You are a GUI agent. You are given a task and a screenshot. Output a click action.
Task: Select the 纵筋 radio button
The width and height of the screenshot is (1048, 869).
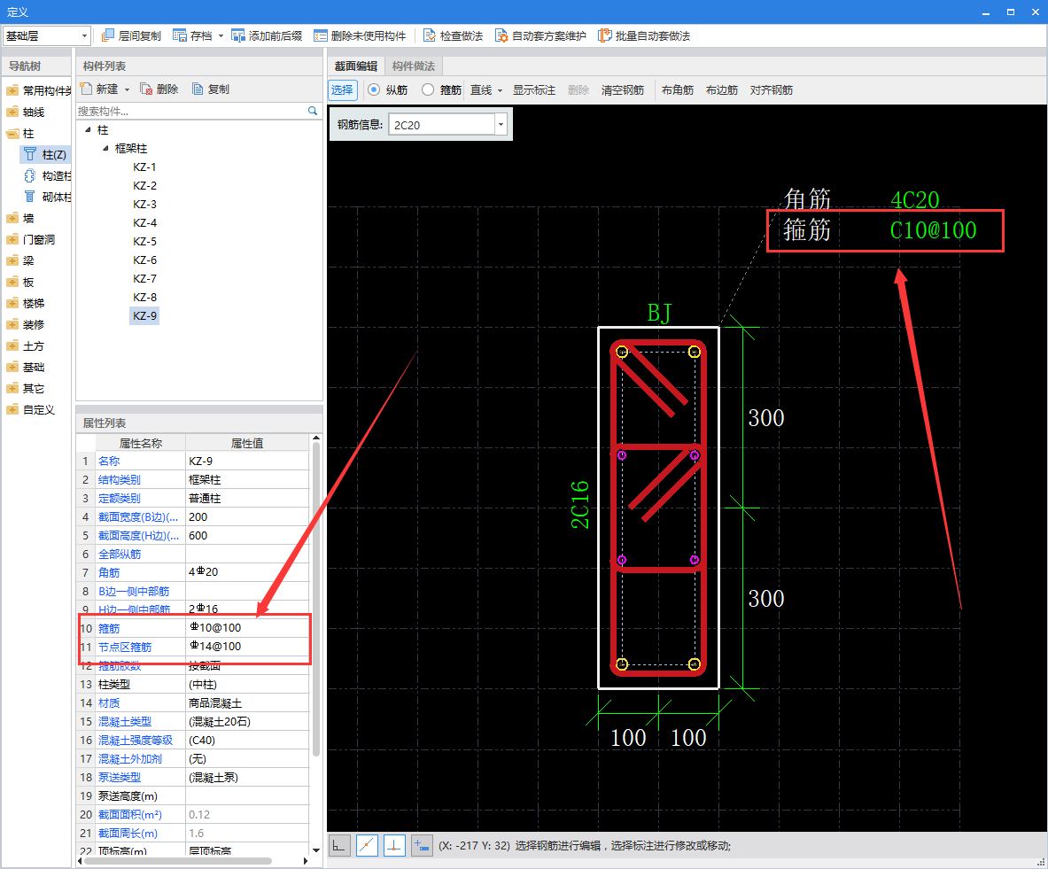(374, 89)
